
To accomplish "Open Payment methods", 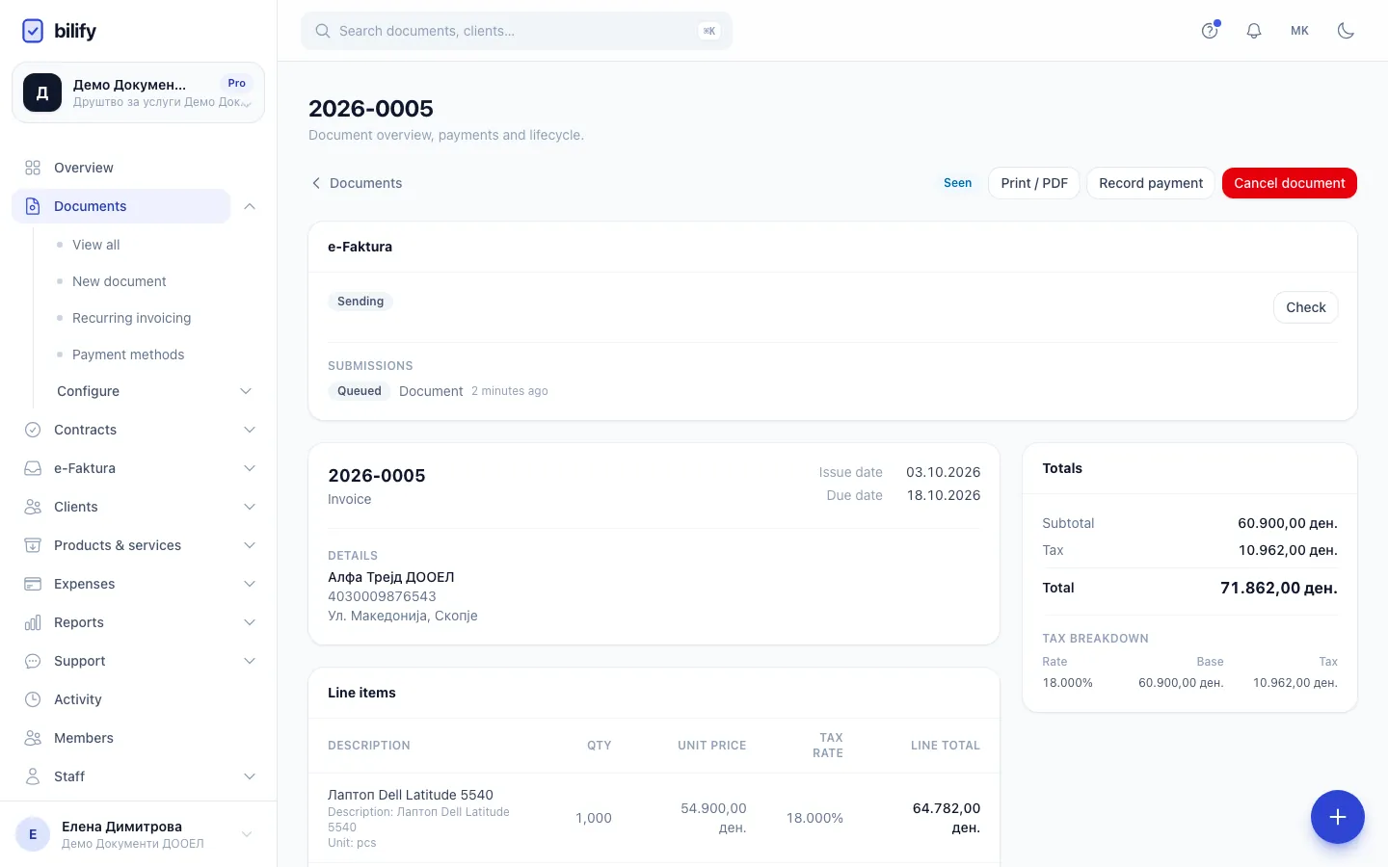I will point(128,355).
